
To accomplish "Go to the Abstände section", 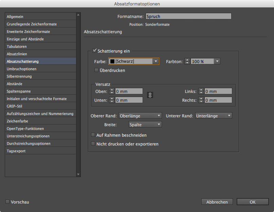I will (x=40, y=84).
